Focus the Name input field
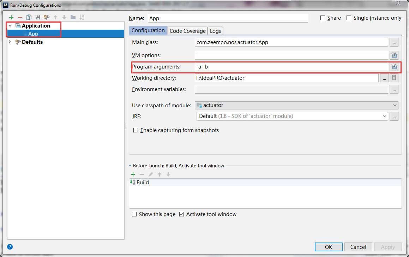This screenshot has height=257, width=409. (228, 18)
